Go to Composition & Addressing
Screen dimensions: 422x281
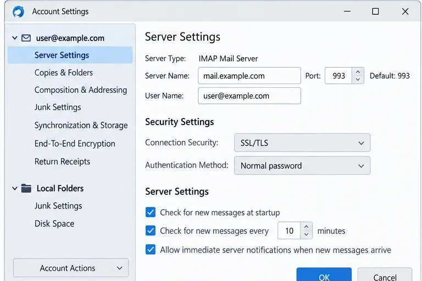81,90
